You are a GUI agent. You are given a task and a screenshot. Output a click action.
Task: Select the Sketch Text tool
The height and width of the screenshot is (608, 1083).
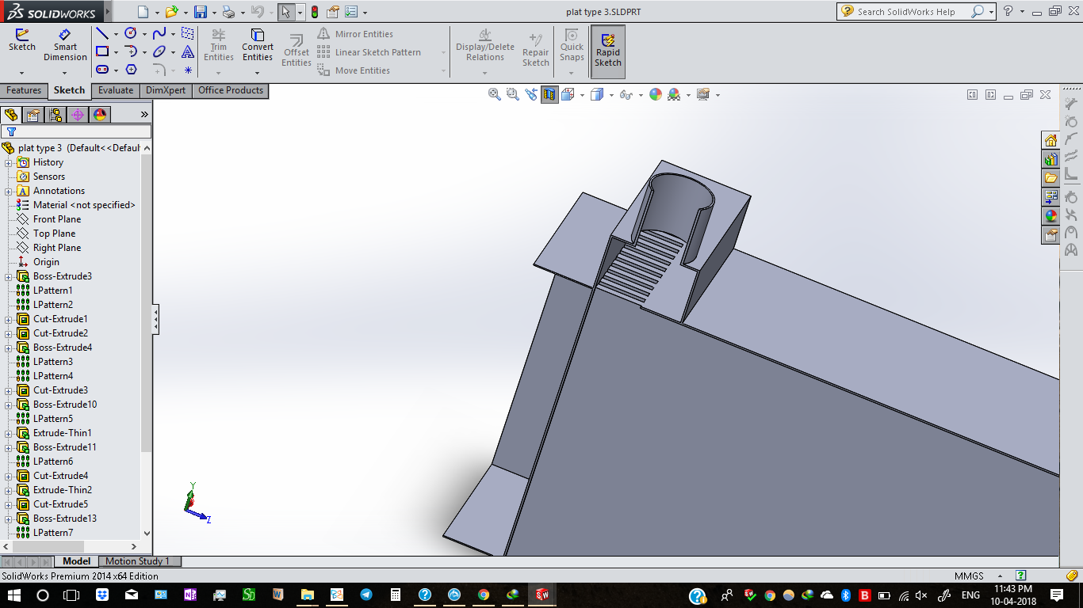point(188,51)
